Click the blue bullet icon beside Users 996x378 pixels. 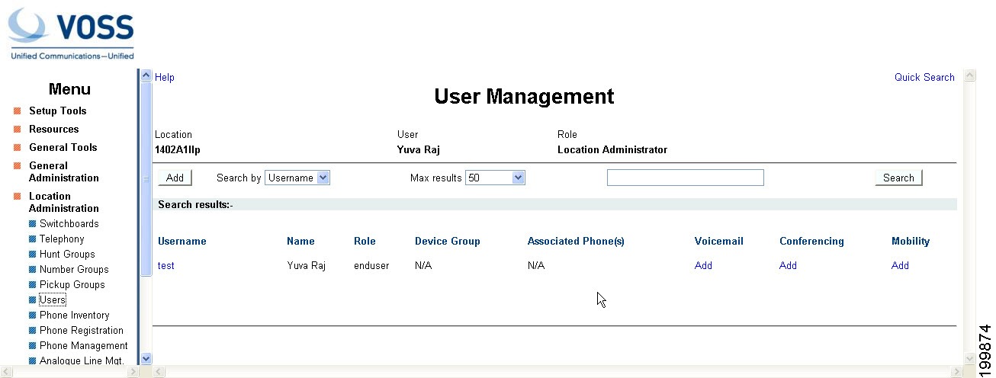point(32,300)
